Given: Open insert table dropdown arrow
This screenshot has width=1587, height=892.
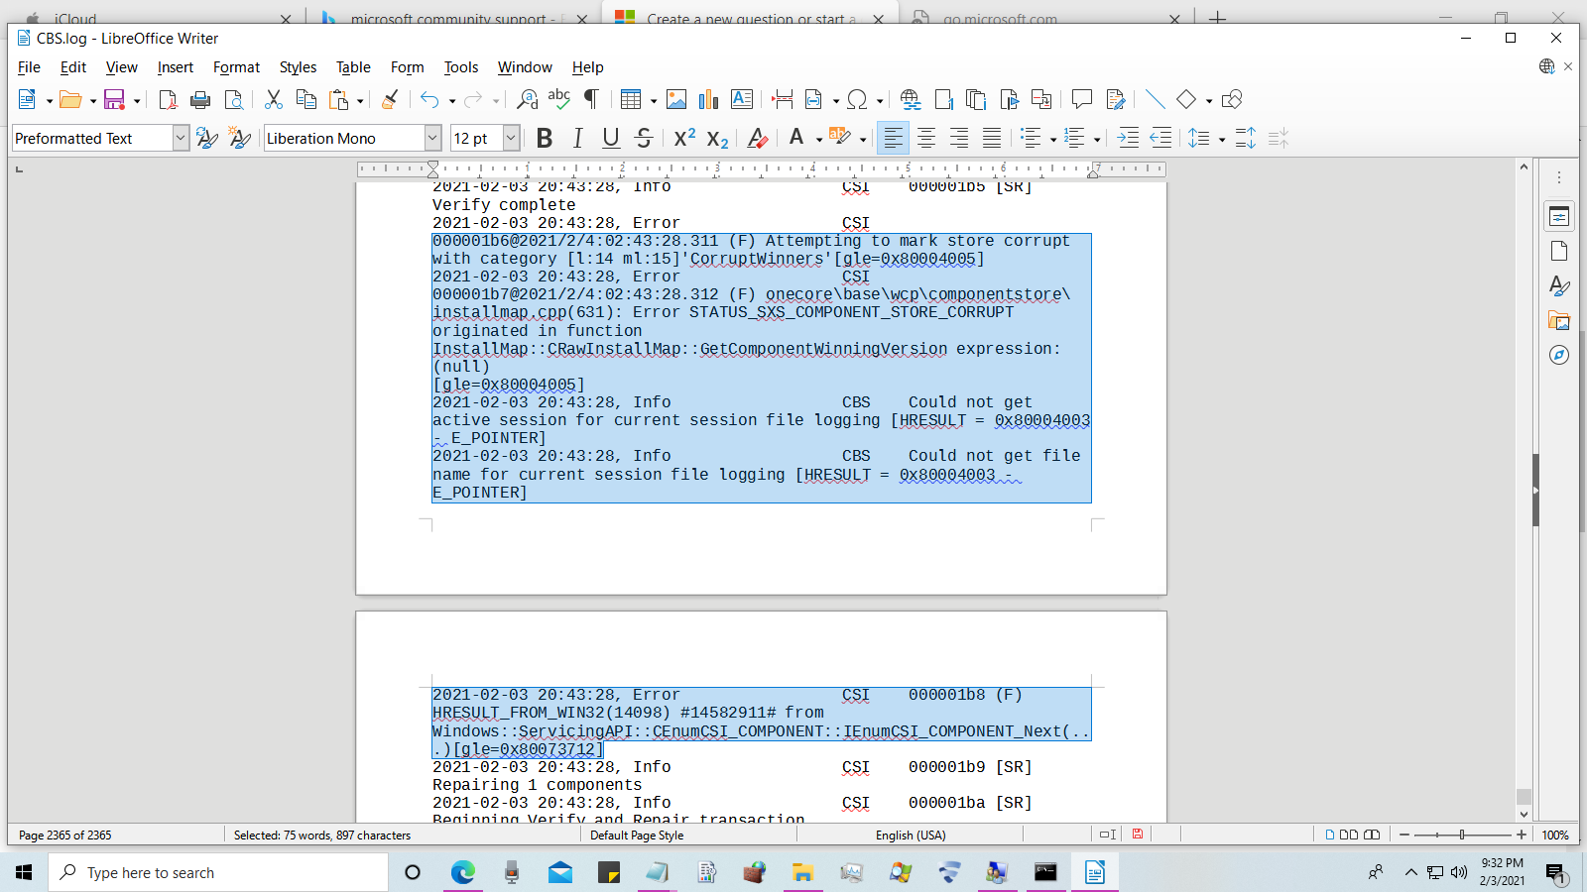Looking at the screenshot, I should point(653,100).
